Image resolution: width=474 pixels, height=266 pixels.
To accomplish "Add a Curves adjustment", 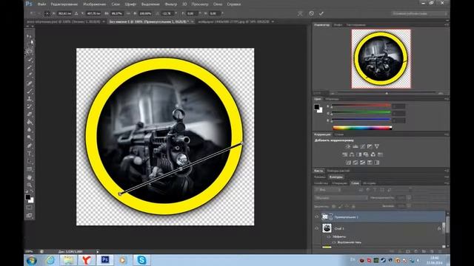I will pos(362,146).
